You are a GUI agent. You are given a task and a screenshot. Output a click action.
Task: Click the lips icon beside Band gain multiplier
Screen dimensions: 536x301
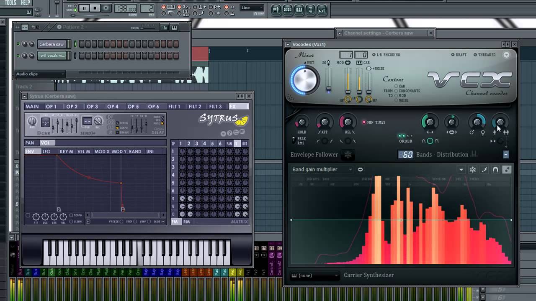(x=360, y=169)
